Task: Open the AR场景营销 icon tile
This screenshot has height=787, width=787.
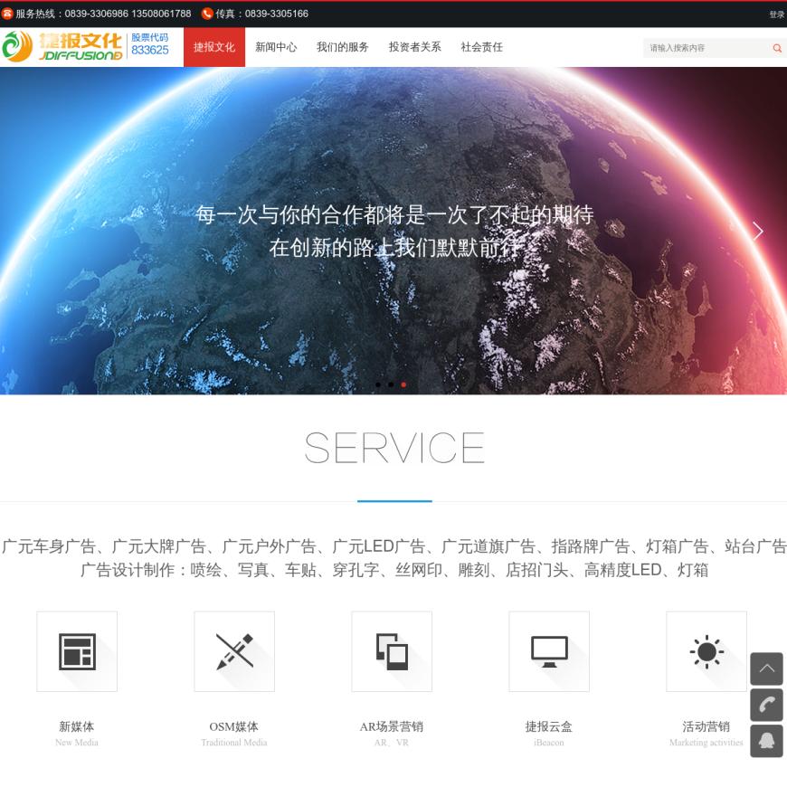Action: coord(392,651)
